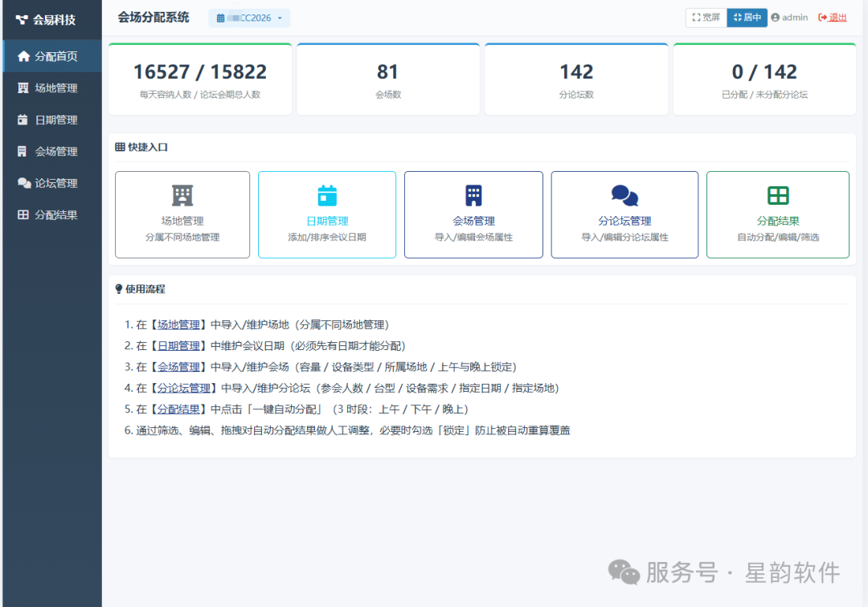
Task: Click the 每天容纳人数 / 论坛会期总人数 label
Action: click(x=200, y=95)
